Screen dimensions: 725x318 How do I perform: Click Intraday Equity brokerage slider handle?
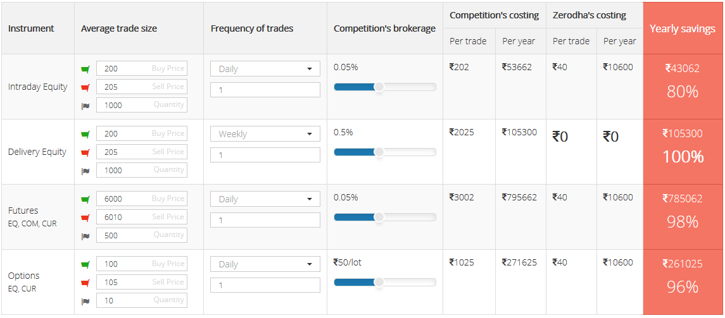click(379, 87)
